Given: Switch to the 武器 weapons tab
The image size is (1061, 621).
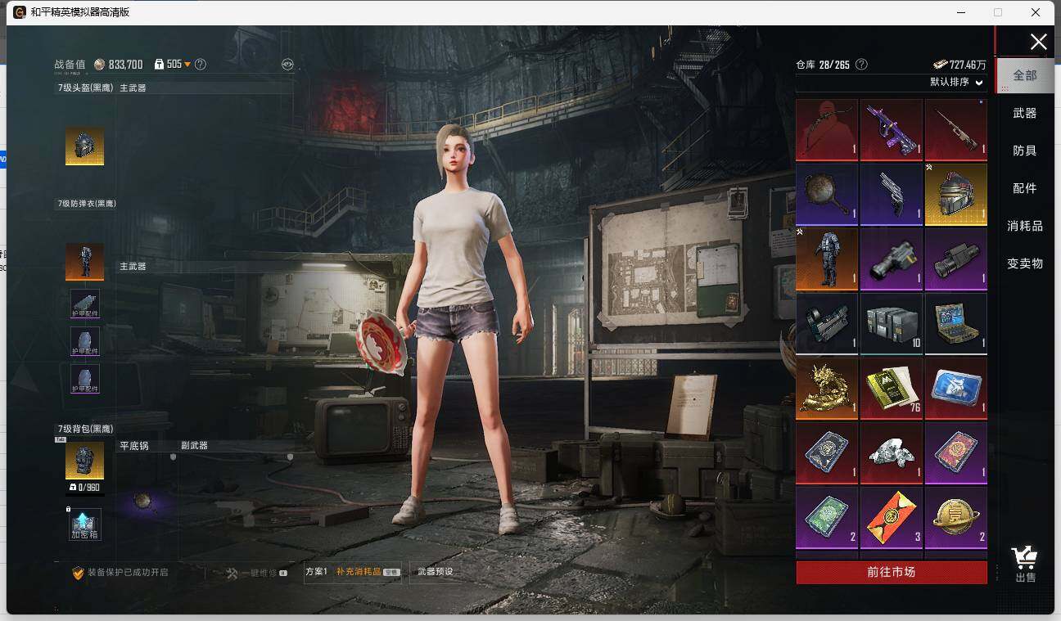Looking at the screenshot, I should (x=1025, y=113).
